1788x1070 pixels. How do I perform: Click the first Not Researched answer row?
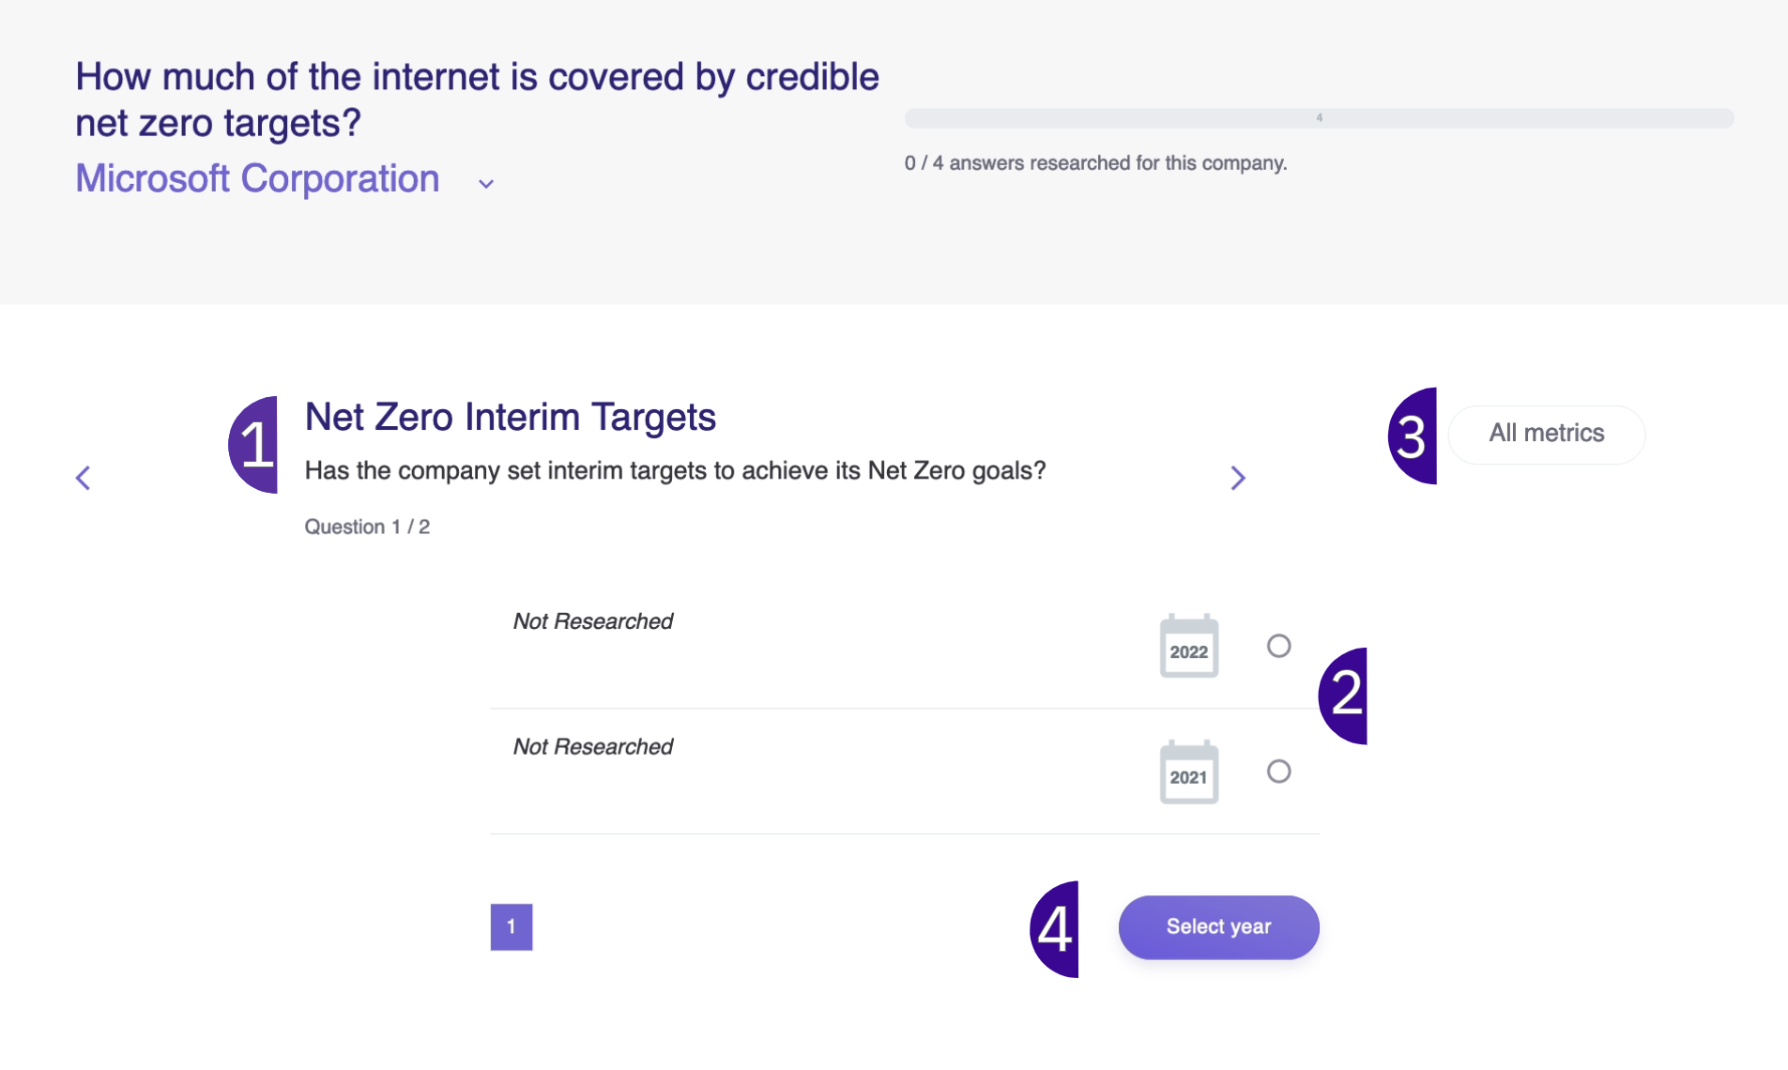click(x=904, y=646)
